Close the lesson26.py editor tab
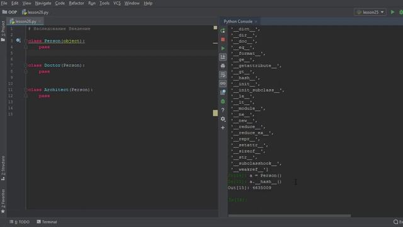This screenshot has height=227, width=403. tap(40, 21)
